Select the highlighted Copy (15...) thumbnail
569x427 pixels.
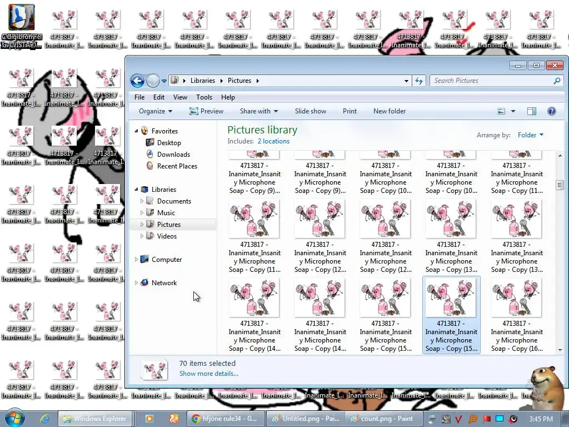[x=451, y=315]
